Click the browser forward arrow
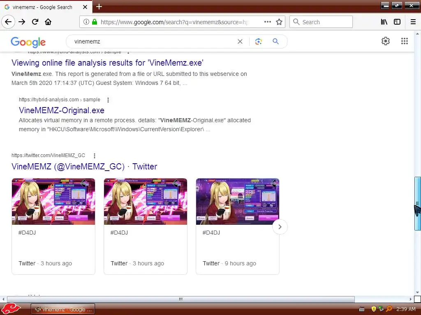 coord(22,22)
